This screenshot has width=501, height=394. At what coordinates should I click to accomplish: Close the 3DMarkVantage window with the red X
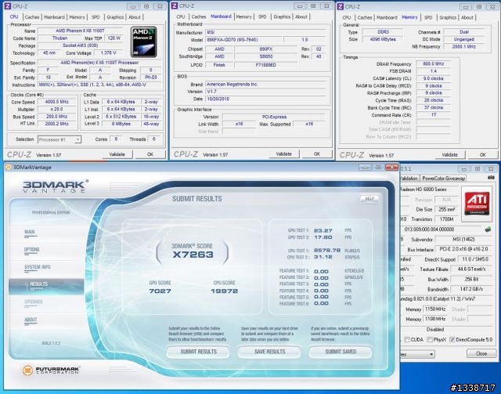391,168
